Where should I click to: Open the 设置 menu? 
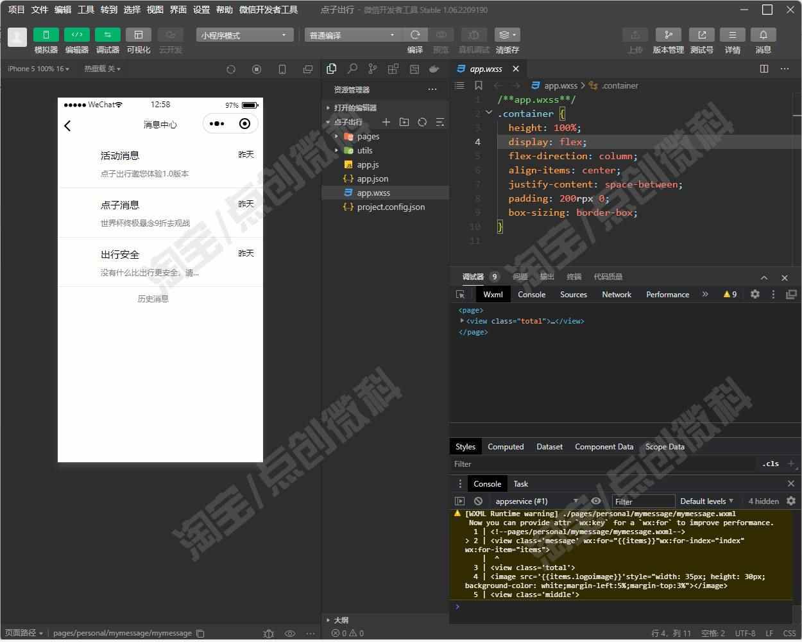point(201,10)
